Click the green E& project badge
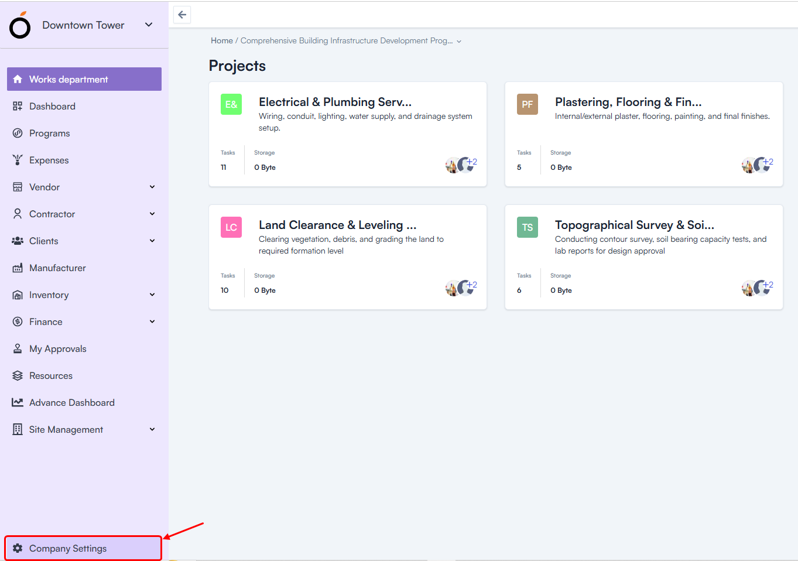 [231, 104]
